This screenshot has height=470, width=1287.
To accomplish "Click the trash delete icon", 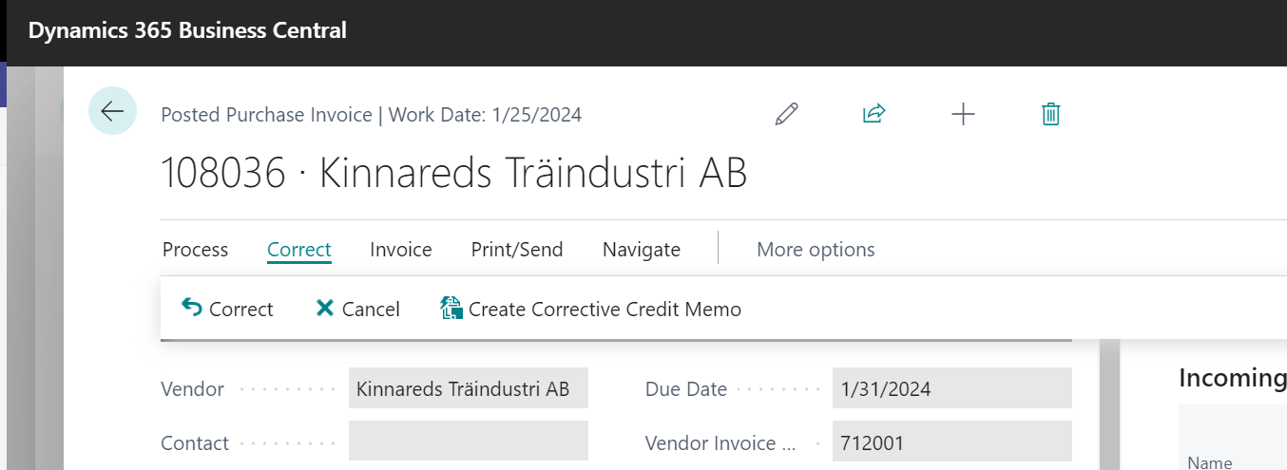I will [1050, 115].
